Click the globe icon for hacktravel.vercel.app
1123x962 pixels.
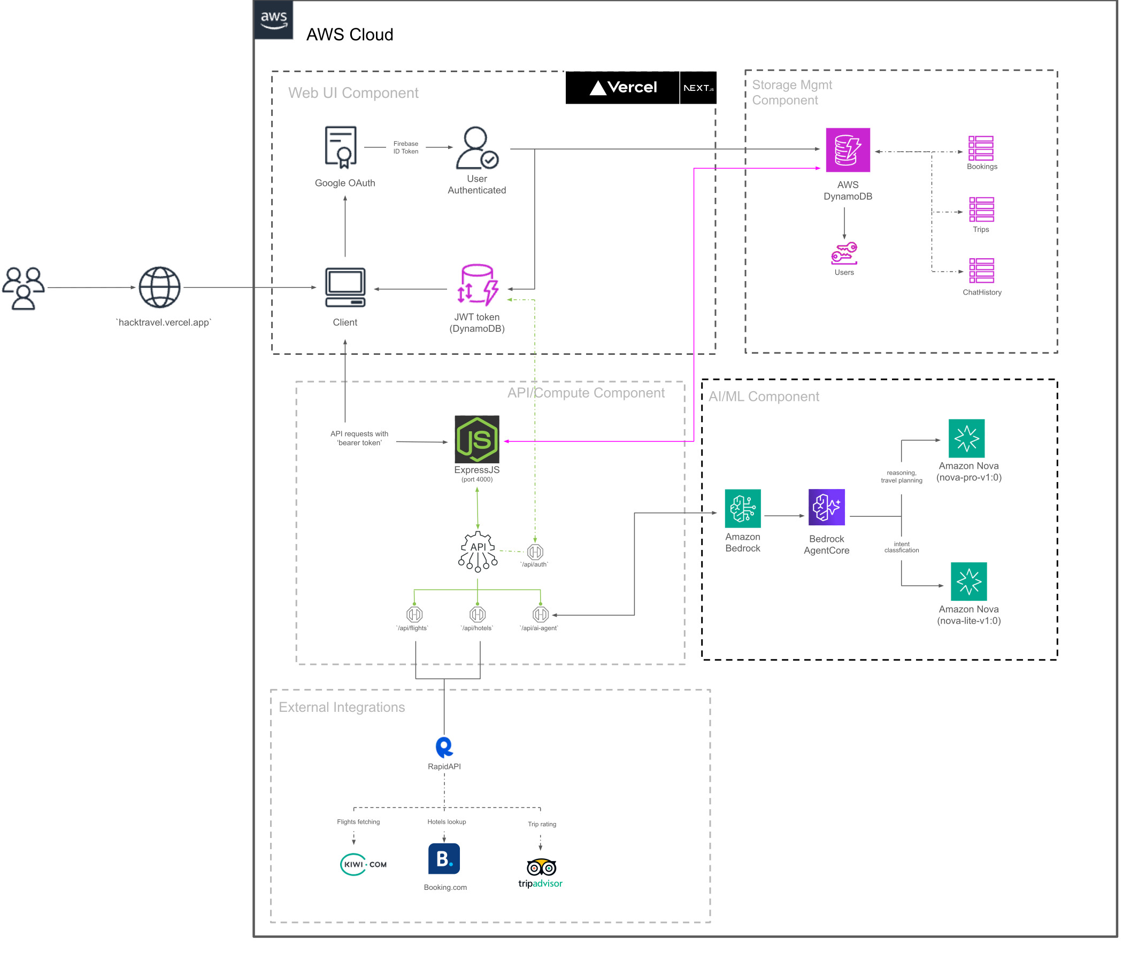point(159,287)
